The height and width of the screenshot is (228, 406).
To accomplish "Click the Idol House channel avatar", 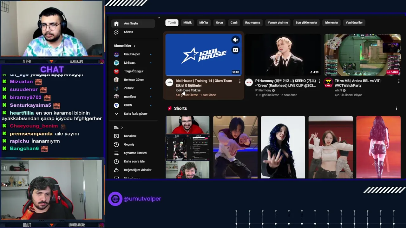I will (169, 83).
